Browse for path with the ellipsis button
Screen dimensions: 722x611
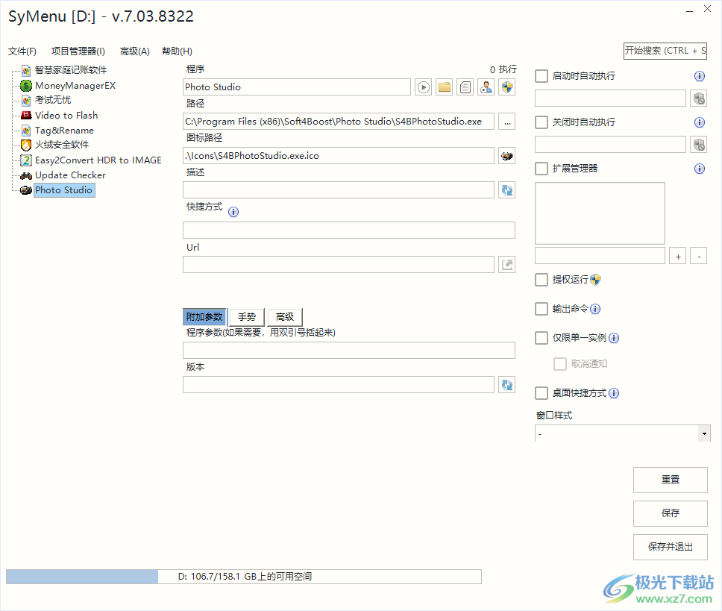(507, 122)
